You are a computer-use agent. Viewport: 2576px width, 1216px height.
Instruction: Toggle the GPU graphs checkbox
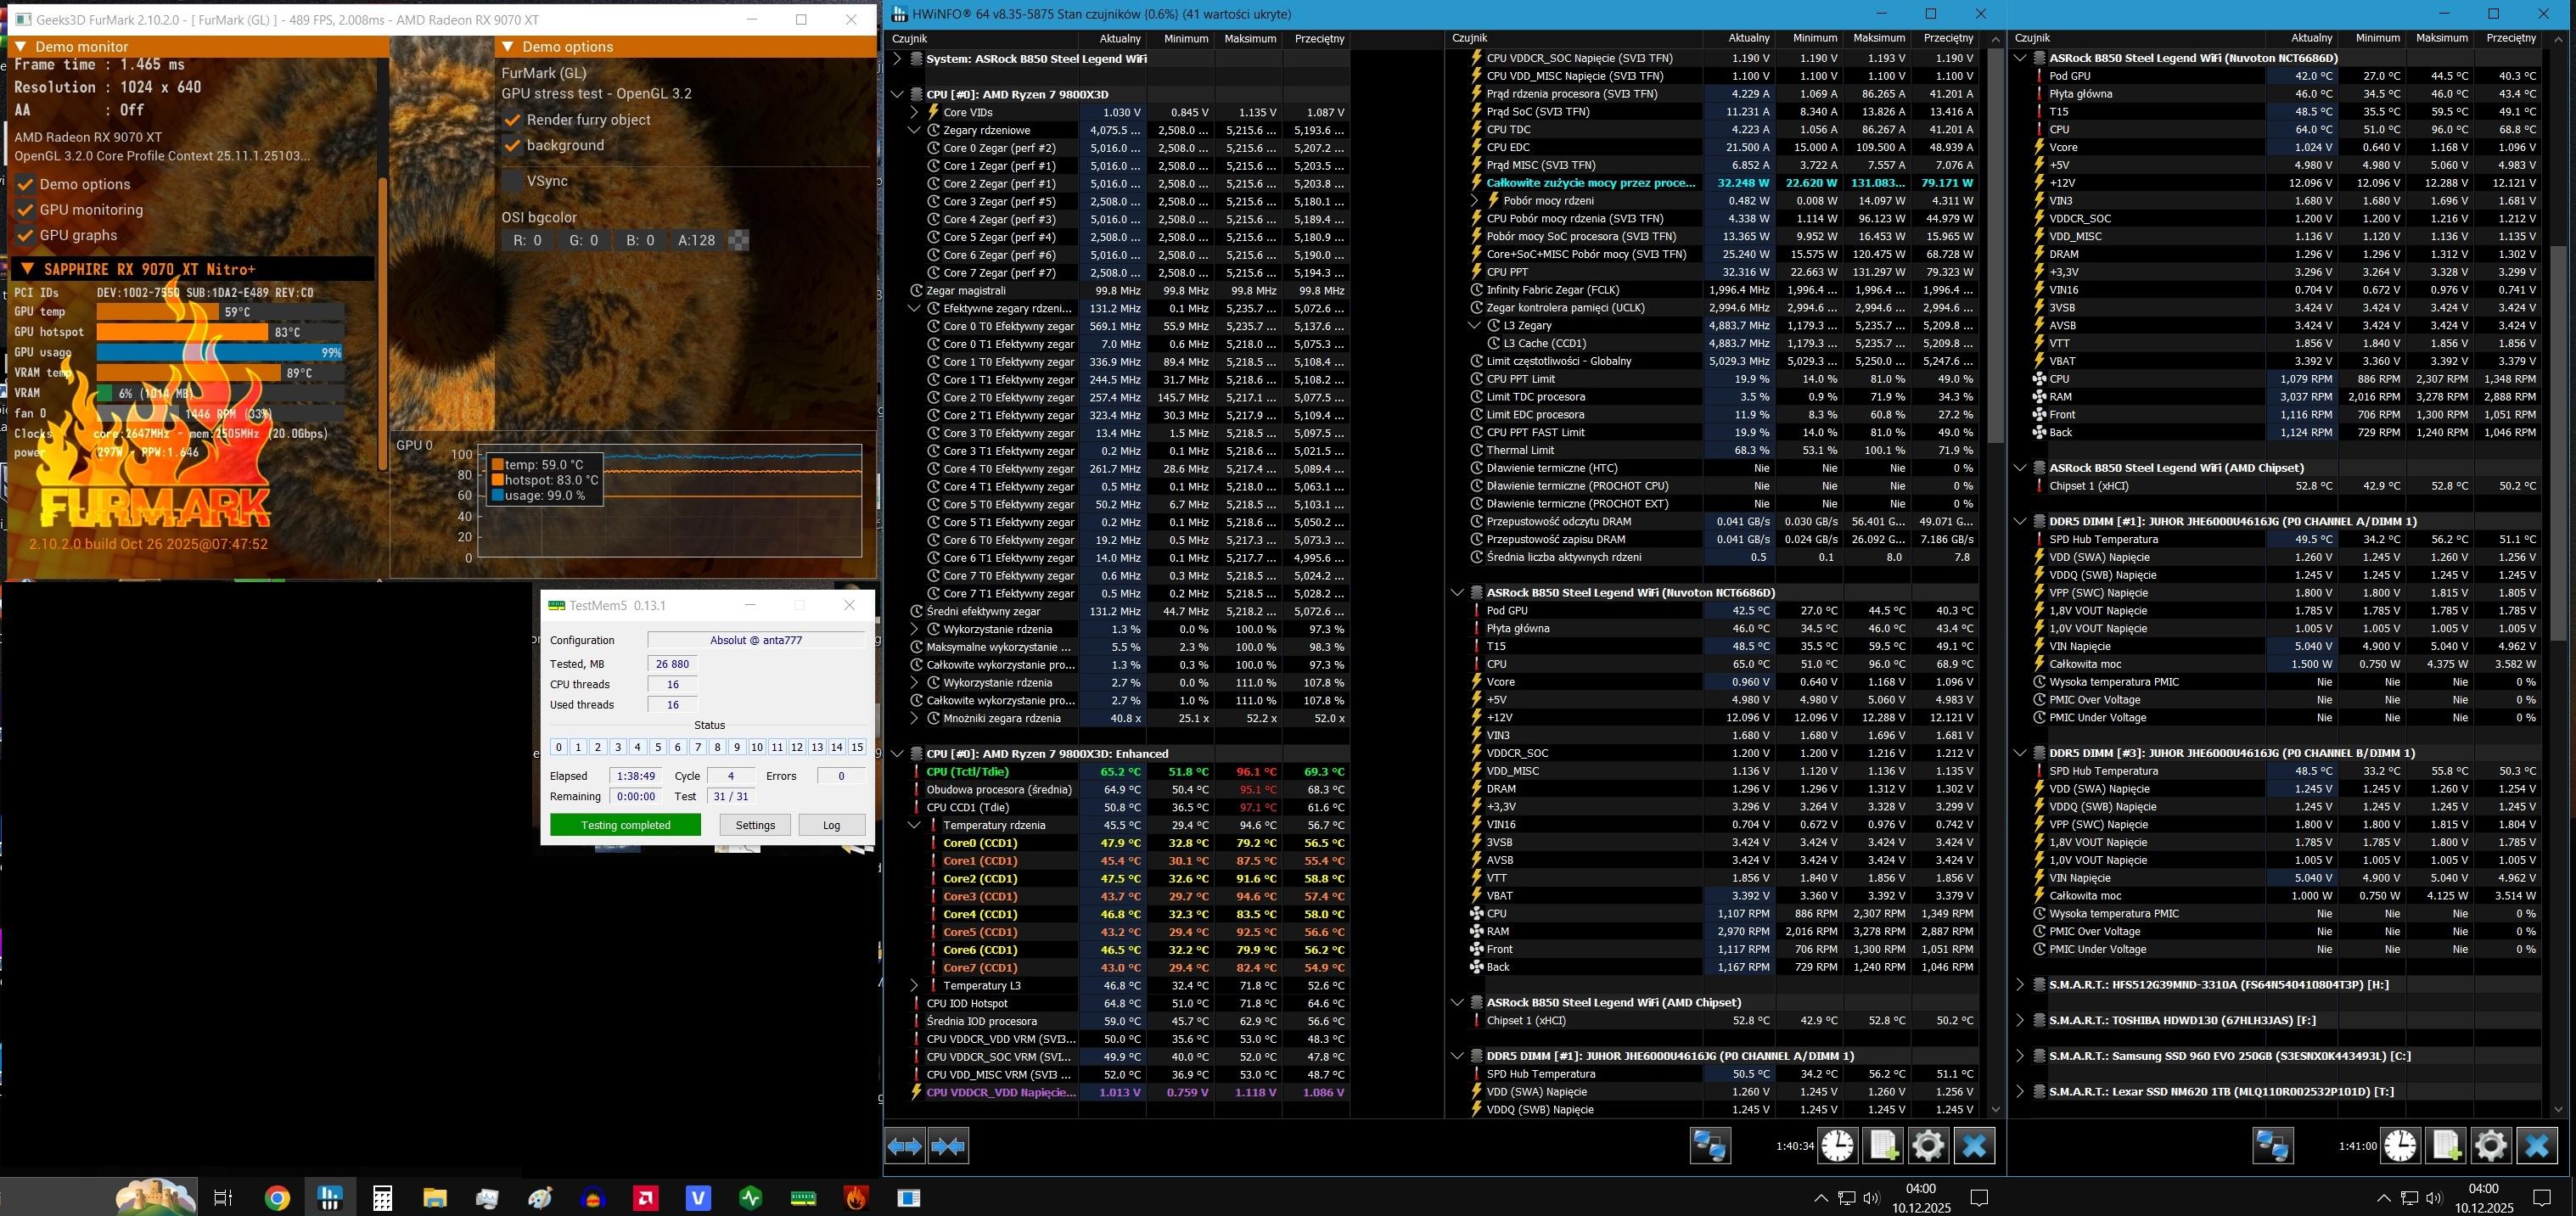click(x=26, y=236)
